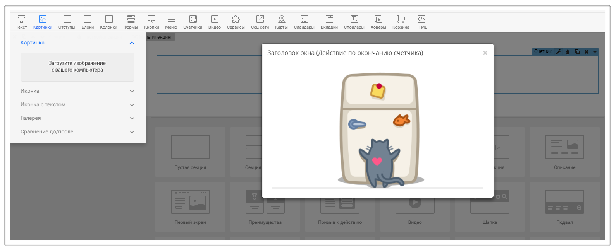Choose the Пустая секция template
This screenshot has width=614, height=249.
tap(190, 152)
